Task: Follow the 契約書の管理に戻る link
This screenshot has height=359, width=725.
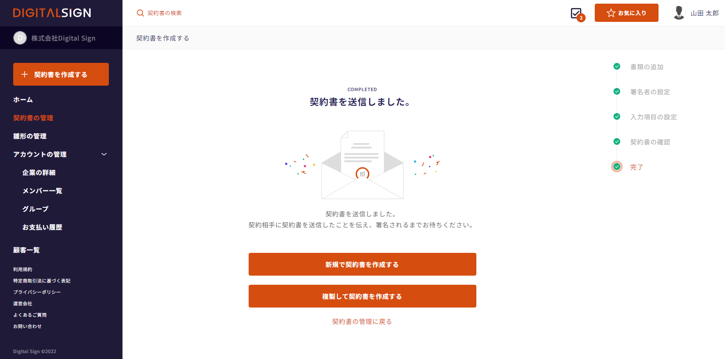Action: pyautogui.click(x=362, y=322)
